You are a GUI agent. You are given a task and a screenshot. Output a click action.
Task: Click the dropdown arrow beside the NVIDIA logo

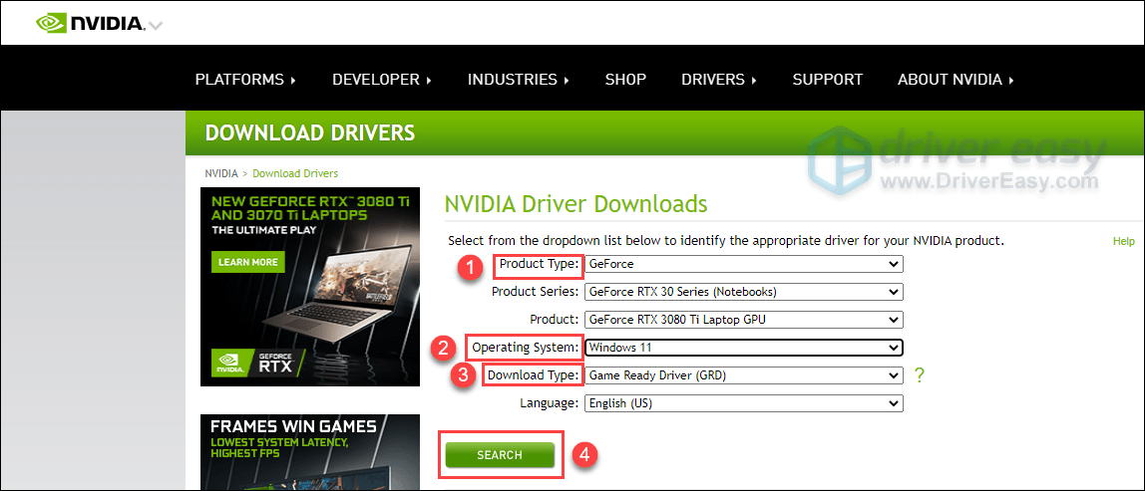(156, 26)
